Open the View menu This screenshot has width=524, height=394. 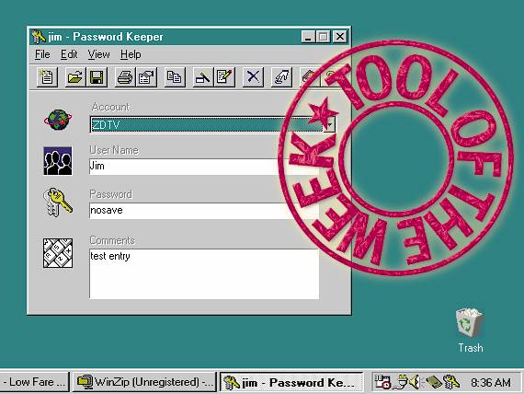pos(98,54)
